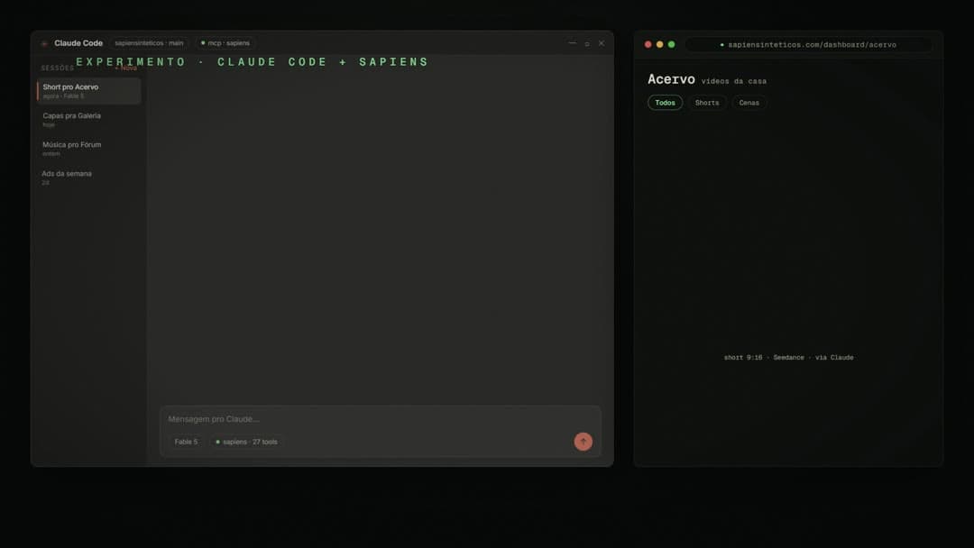Switch to the Shorts filter tab

tap(707, 103)
